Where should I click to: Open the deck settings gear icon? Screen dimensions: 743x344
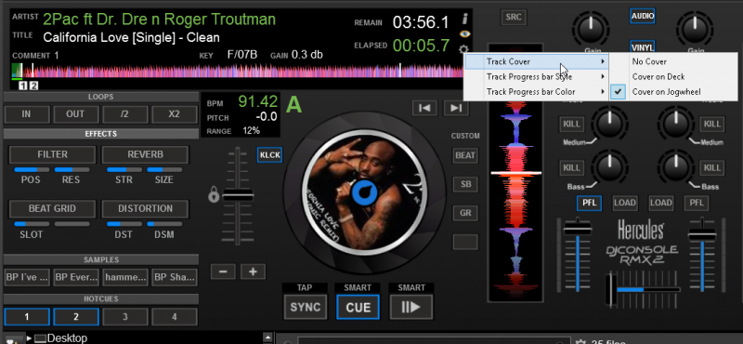pos(463,49)
